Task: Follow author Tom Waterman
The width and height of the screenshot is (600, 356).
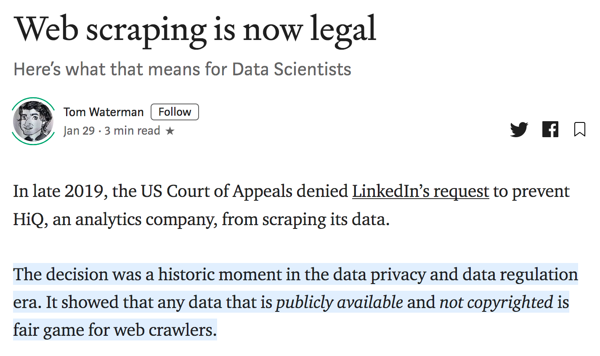Action: 175,112
